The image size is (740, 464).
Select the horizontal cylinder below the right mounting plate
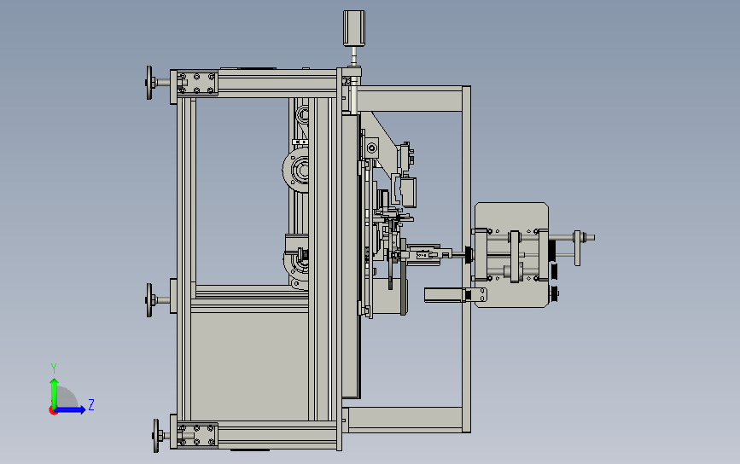coord(445,295)
